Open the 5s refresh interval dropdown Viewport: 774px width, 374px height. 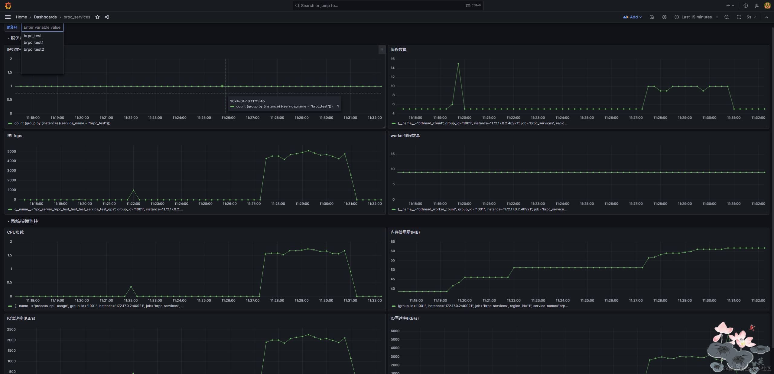(x=751, y=17)
